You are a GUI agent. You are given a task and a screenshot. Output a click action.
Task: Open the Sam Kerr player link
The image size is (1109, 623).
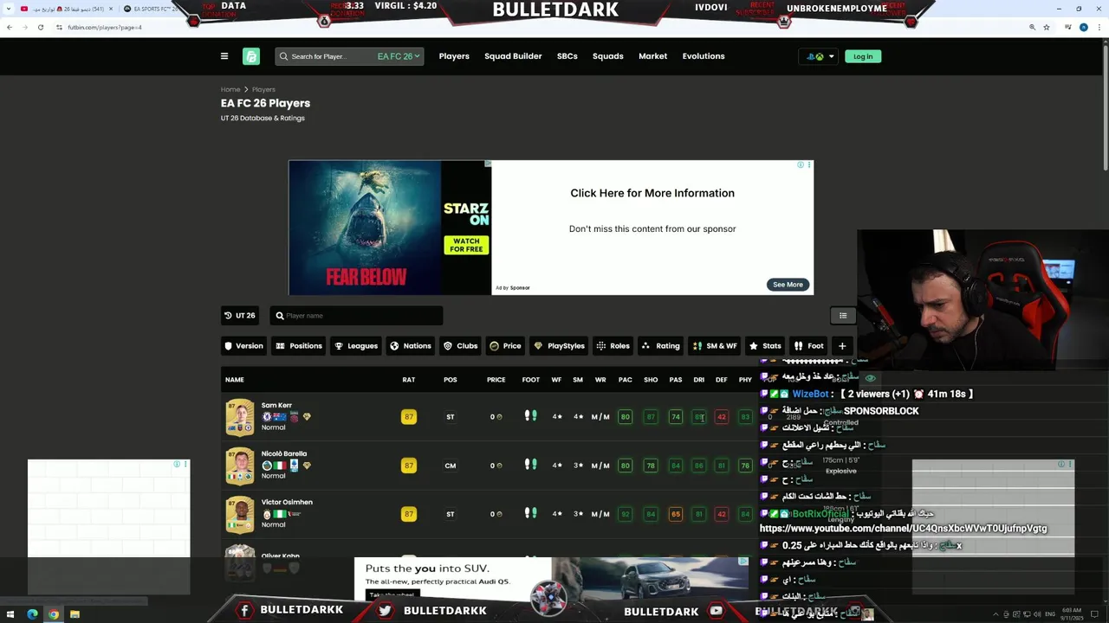pos(276,405)
